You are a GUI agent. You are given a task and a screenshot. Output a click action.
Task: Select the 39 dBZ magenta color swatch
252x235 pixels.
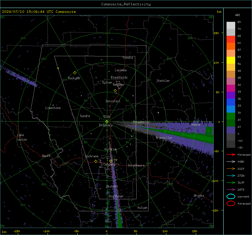[x=231, y=88]
